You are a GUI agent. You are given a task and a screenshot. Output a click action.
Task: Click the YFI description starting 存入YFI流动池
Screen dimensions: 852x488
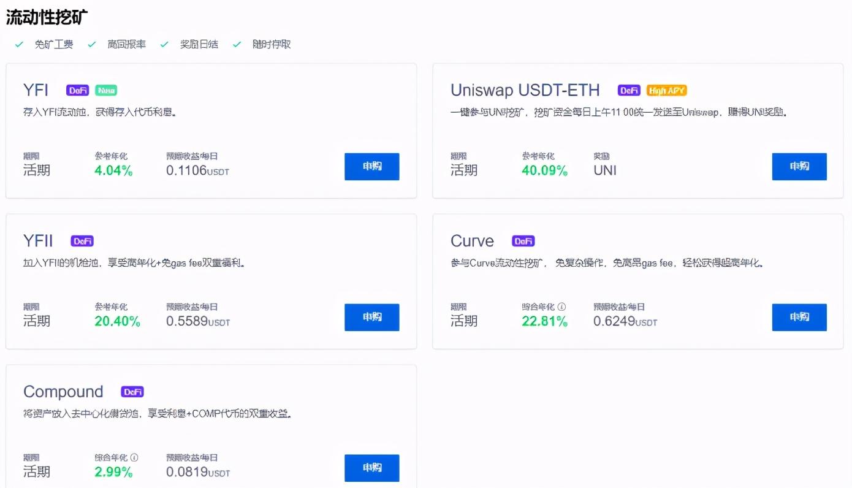coord(101,112)
